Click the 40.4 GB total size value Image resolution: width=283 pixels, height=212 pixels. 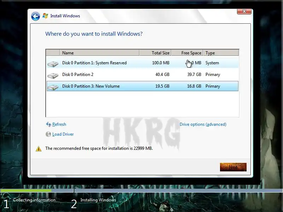point(162,75)
